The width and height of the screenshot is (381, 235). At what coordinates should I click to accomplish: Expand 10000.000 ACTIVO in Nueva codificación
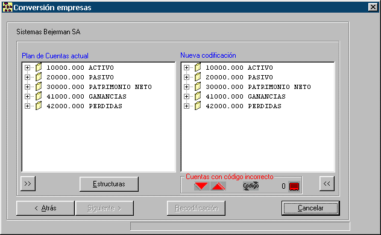(x=187, y=67)
